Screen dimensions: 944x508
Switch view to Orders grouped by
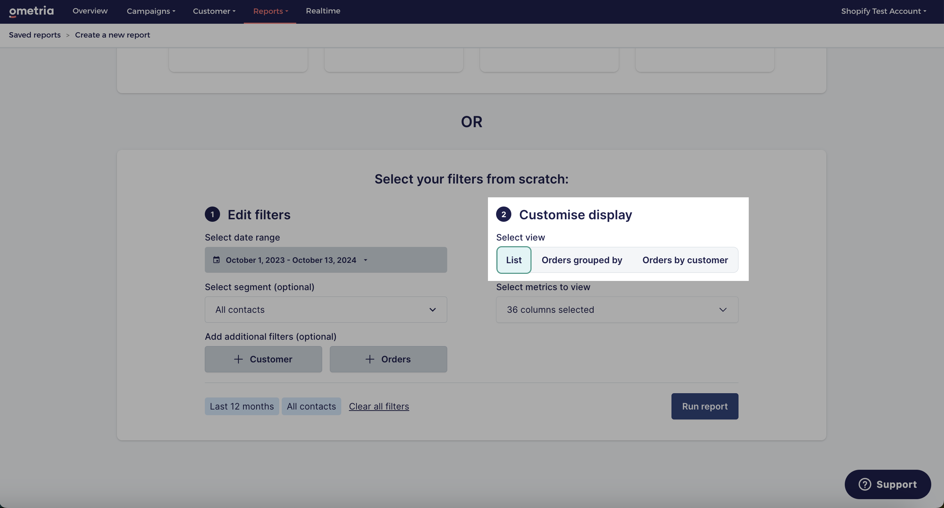(x=581, y=260)
